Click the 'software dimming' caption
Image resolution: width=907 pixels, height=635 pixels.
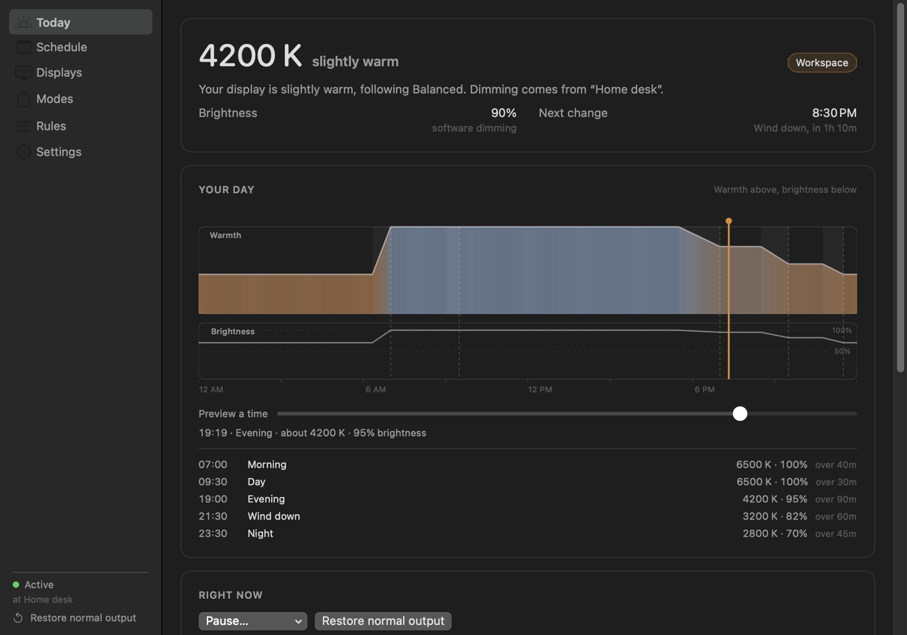point(474,128)
